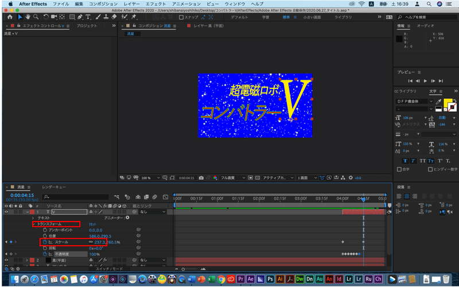Select the Pan Behind anchor point tool
This screenshot has height=287, width=459.
point(62,17)
